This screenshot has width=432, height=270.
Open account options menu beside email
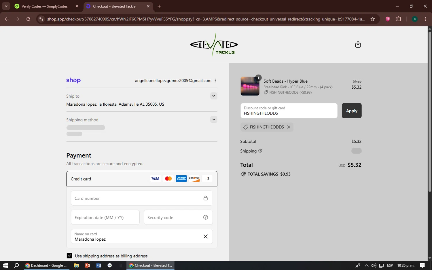pyautogui.click(x=215, y=81)
